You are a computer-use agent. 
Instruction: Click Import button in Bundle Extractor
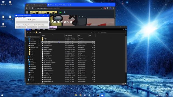[x=32, y=27]
